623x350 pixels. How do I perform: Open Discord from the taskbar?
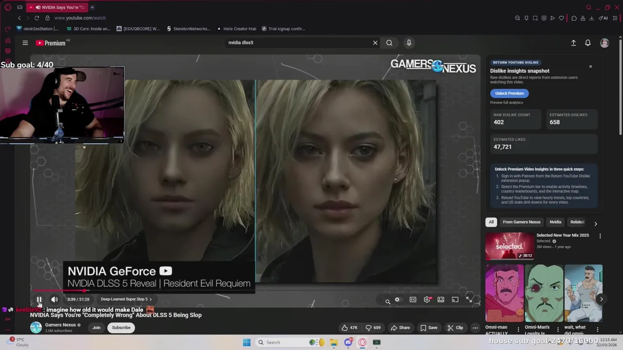pyautogui.click(x=348, y=342)
